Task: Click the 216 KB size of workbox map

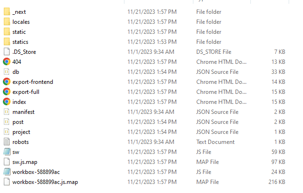Action: 277,182
